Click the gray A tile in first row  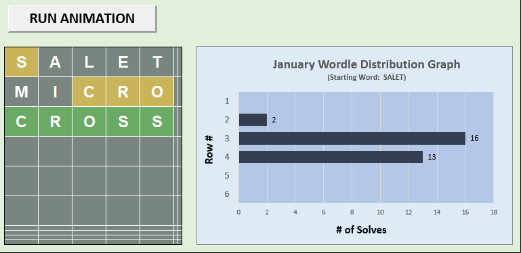point(55,62)
